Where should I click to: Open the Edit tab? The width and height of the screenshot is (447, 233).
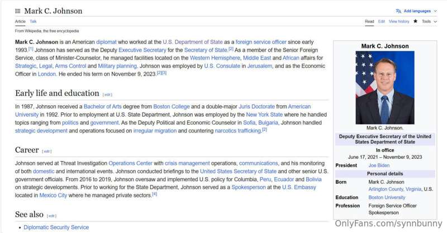[382, 21]
